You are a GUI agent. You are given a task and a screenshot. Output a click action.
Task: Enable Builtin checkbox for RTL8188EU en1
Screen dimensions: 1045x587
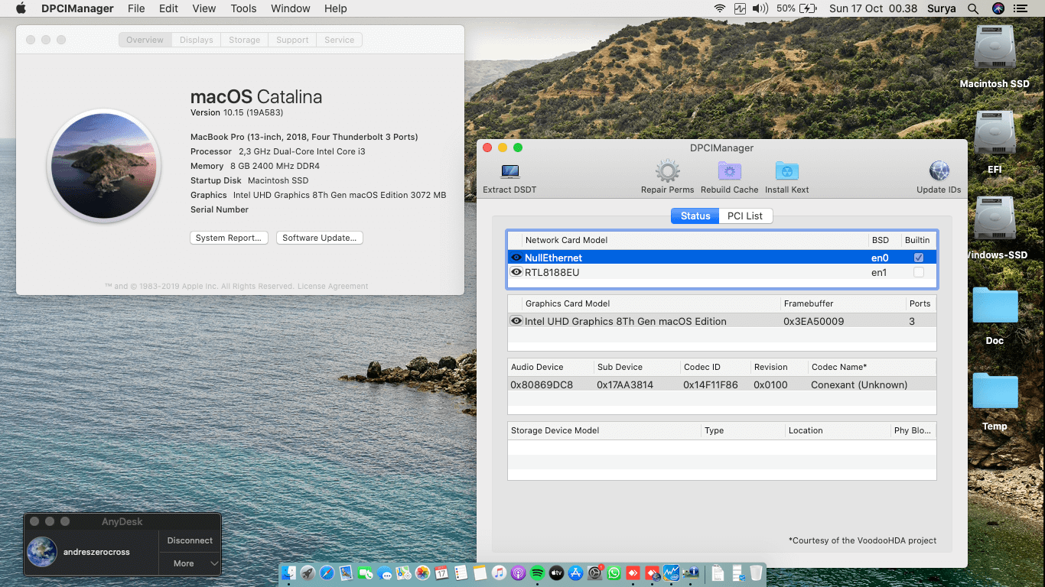918,272
